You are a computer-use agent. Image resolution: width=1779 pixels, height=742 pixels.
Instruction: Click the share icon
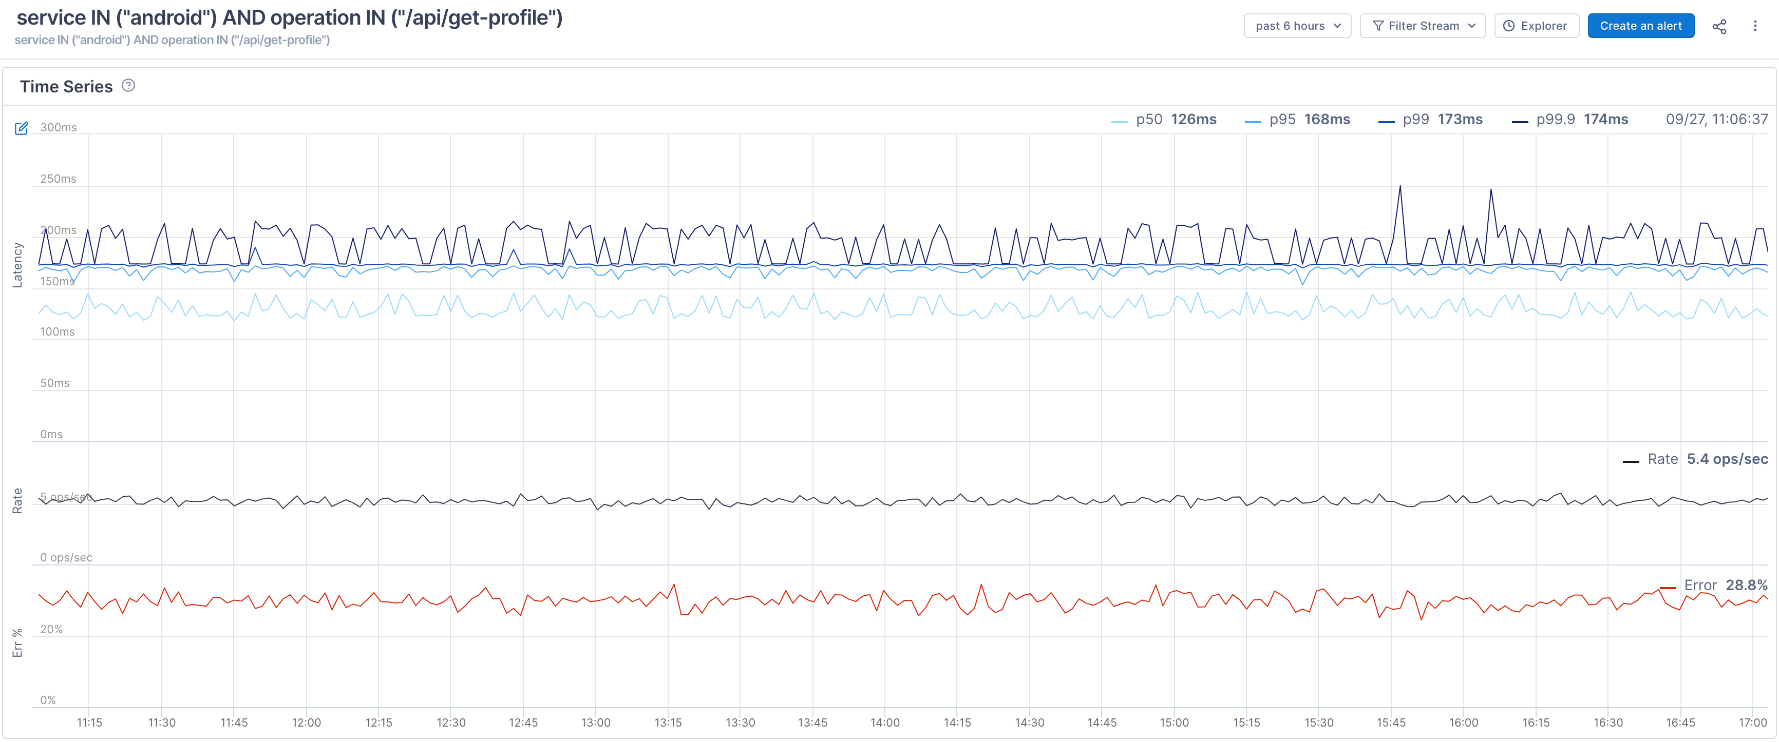[1719, 26]
